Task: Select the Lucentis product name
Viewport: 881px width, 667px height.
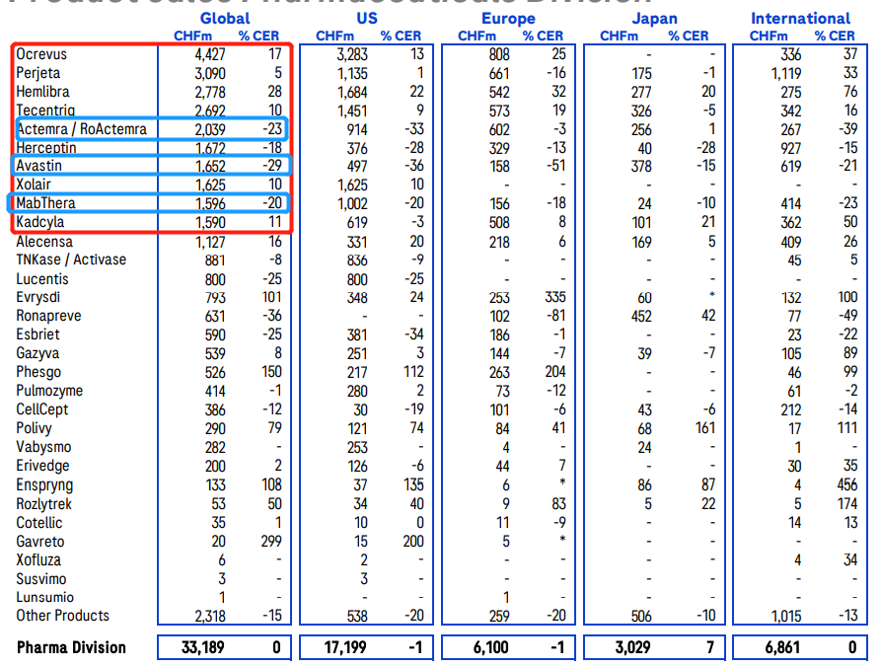Action: point(42,279)
